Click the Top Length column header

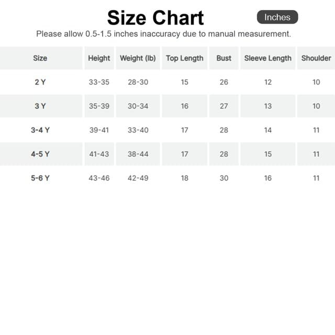click(x=184, y=58)
